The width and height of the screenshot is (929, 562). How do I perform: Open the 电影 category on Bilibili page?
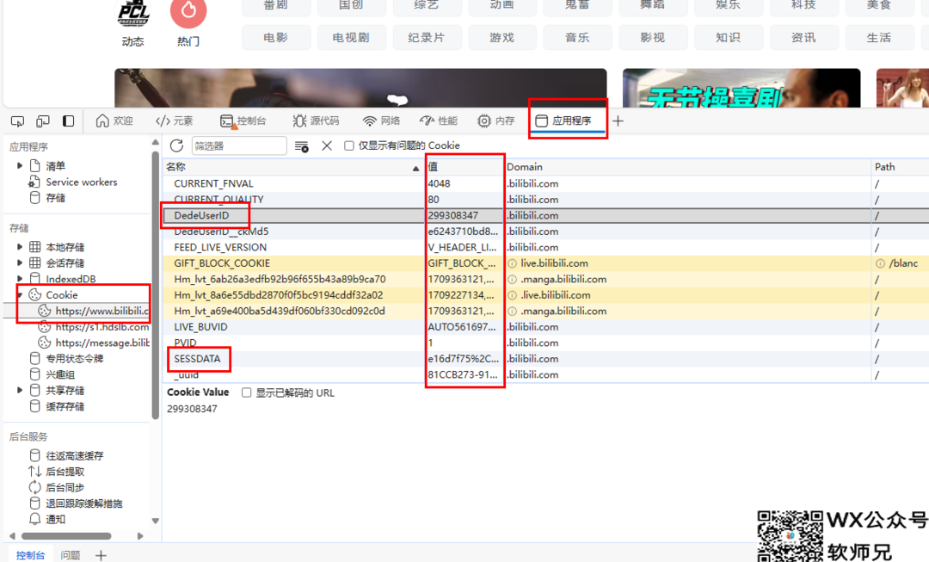pos(276,37)
